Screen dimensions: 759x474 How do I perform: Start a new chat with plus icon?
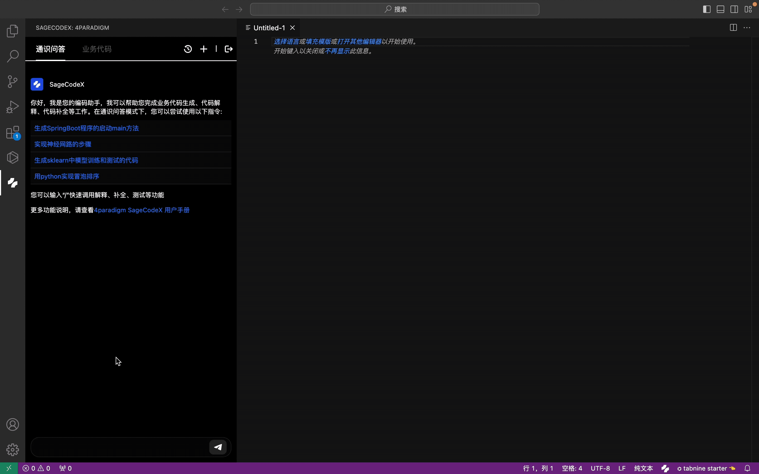(203, 49)
